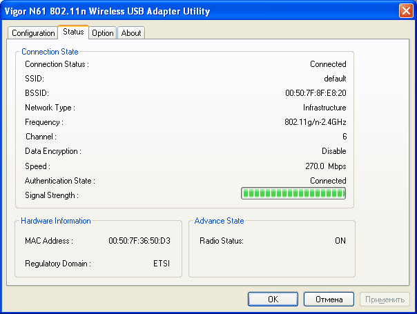Click the 'Regulatory Domain :' label
Viewport: 417px width, 314px height.
coord(58,264)
